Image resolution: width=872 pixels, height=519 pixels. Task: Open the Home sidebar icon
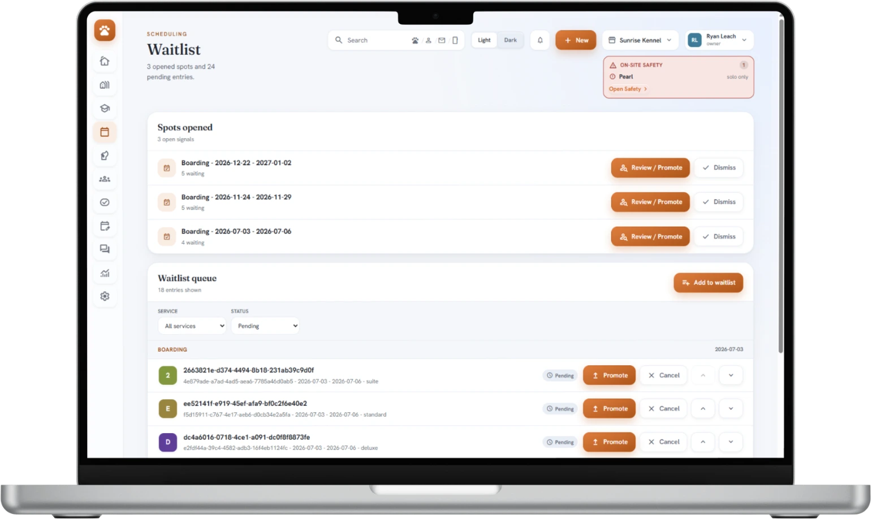pos(105,61)
